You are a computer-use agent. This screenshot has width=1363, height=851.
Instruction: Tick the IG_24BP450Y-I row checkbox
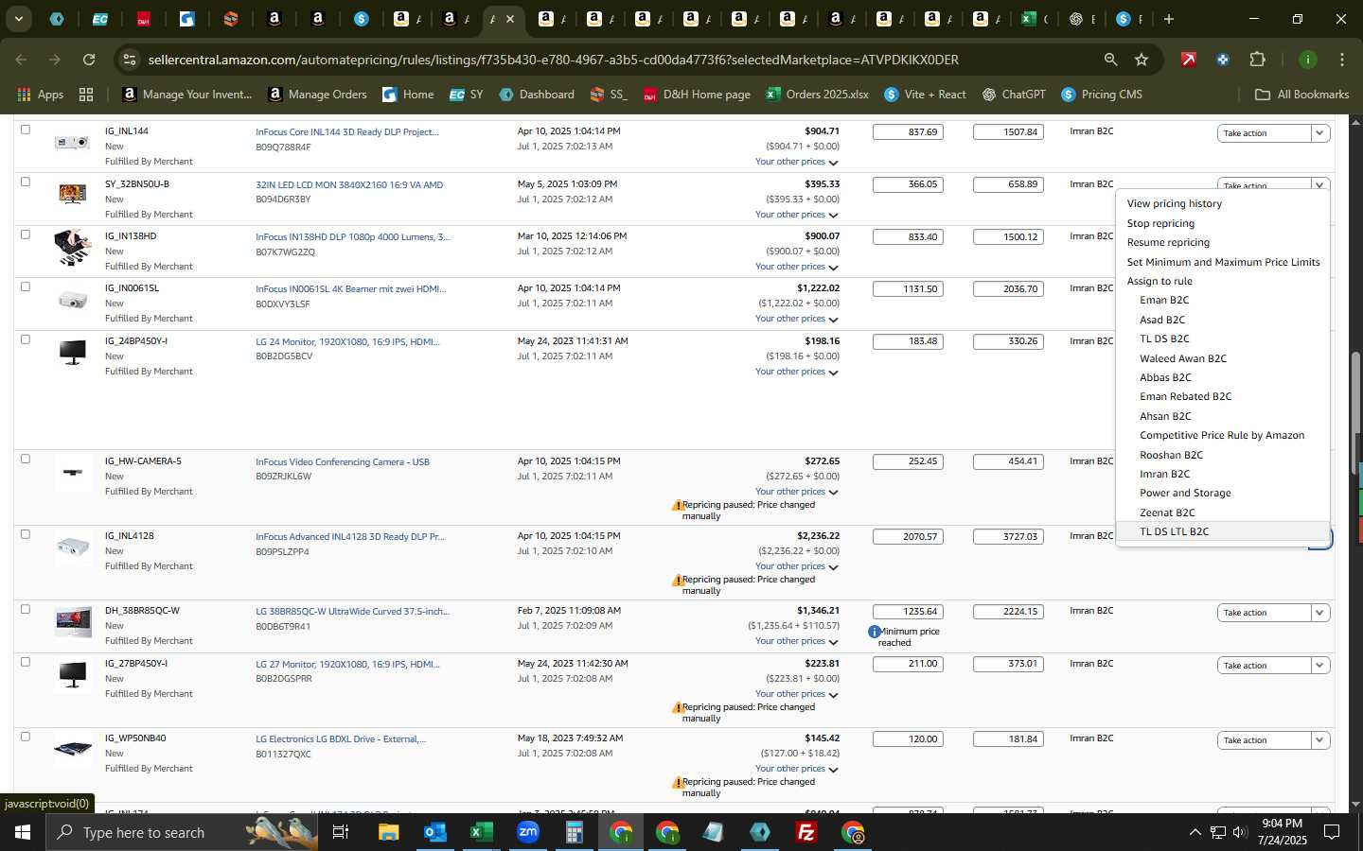26,339
